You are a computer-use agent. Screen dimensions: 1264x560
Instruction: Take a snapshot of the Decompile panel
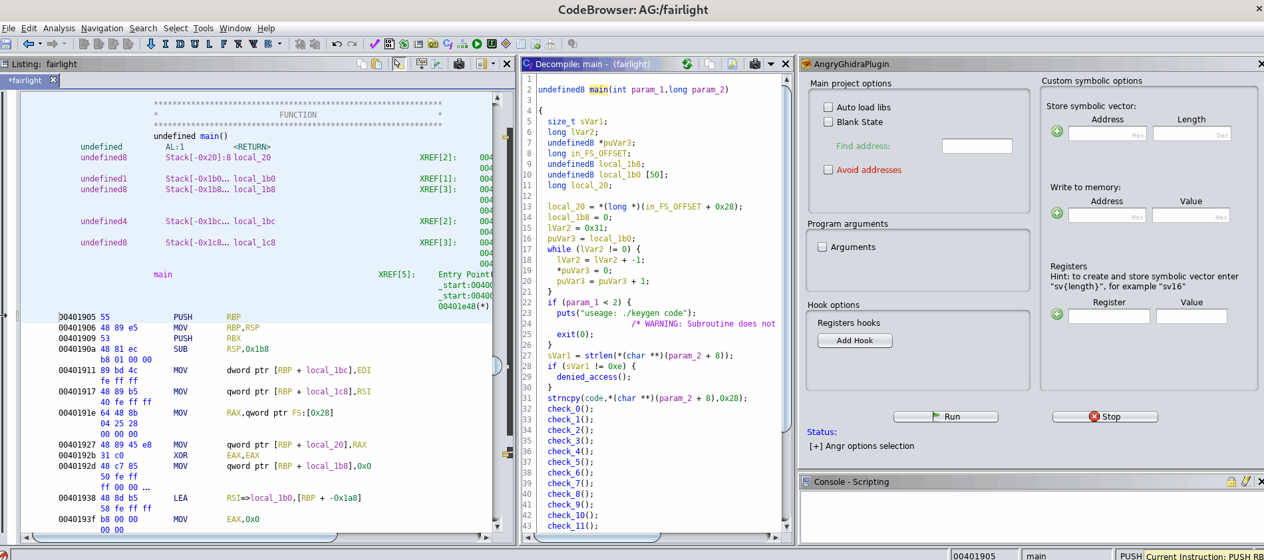click(754, 64)
